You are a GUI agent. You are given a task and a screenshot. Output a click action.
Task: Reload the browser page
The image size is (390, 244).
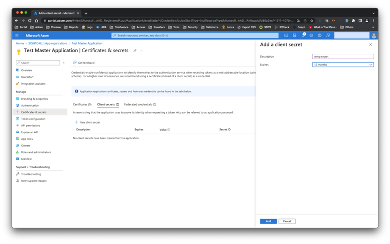[30, 21]
